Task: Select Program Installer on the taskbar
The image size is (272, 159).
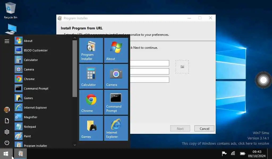Action: [20, 154]
